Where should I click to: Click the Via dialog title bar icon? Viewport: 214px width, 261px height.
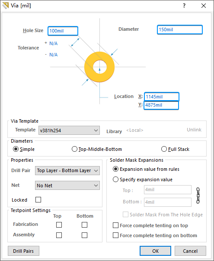6,6
